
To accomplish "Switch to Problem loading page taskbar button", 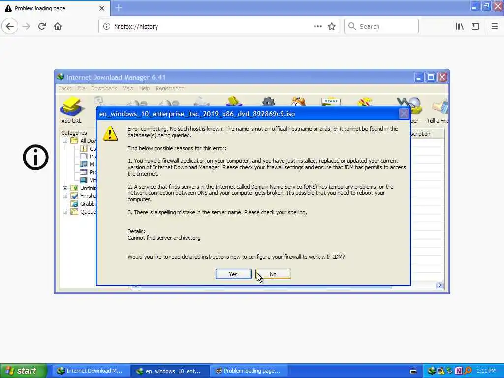I will (249, 371).
